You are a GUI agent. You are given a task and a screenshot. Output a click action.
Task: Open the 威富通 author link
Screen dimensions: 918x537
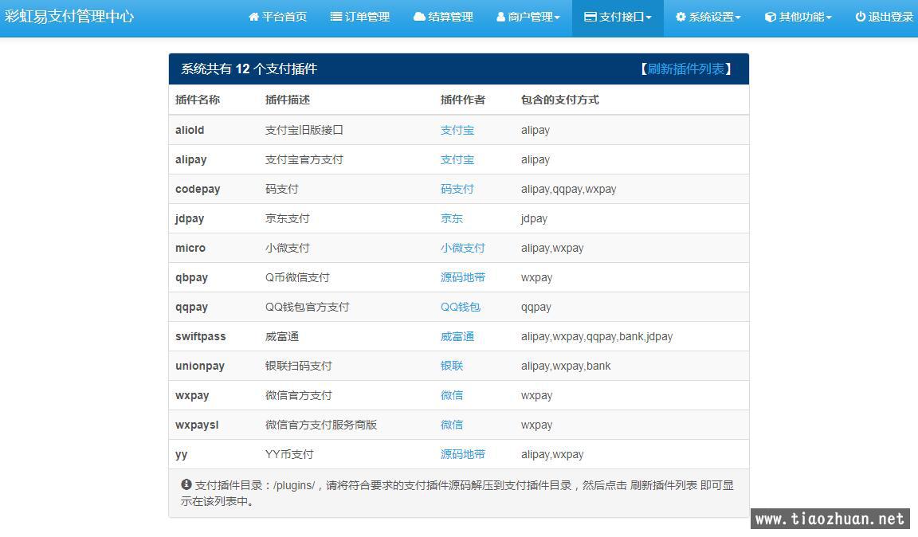tap(457, 336)
